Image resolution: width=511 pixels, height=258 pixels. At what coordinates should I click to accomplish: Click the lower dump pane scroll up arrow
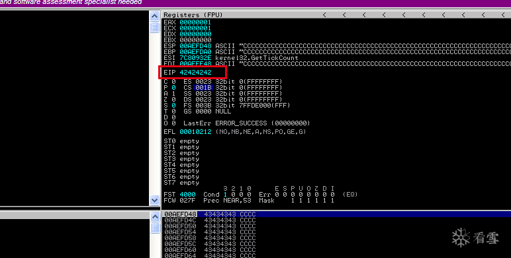(x=154, y=216)
